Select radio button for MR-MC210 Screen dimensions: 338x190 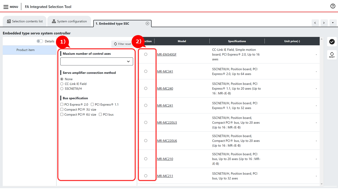click(146, 159)
